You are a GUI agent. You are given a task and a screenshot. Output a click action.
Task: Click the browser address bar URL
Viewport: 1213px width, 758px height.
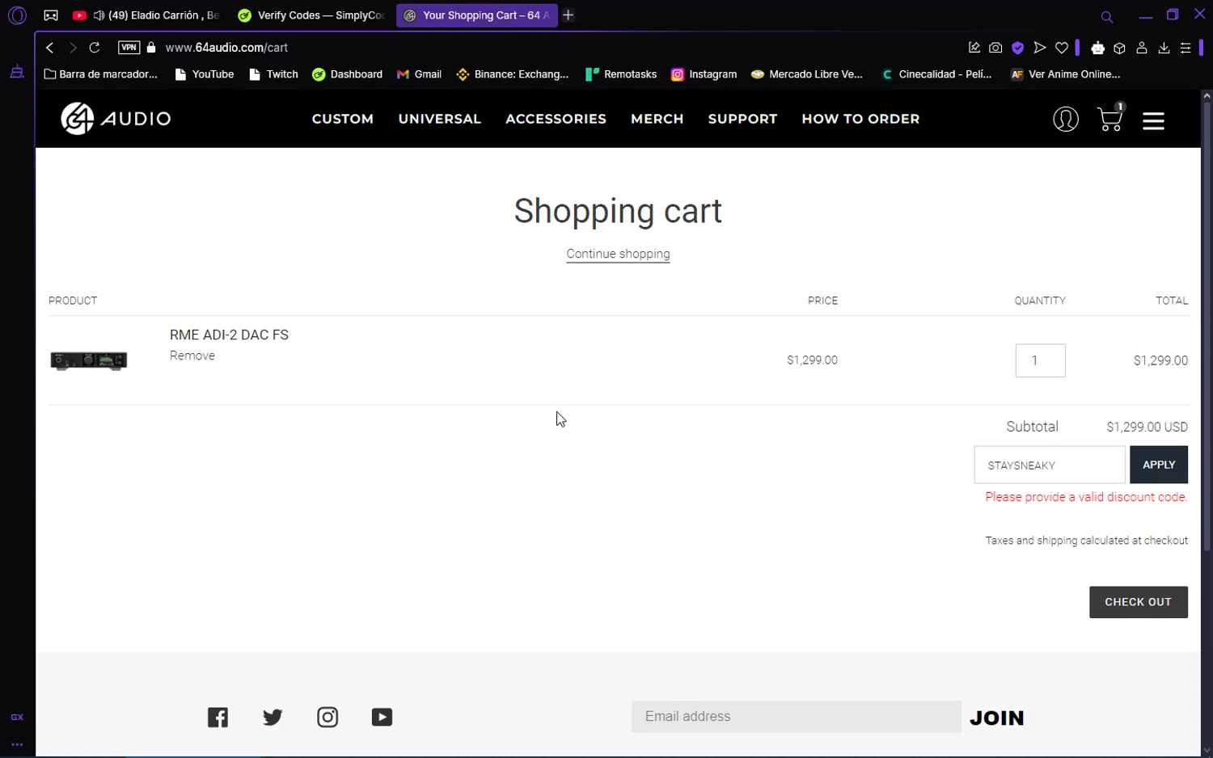click(226, 48)
